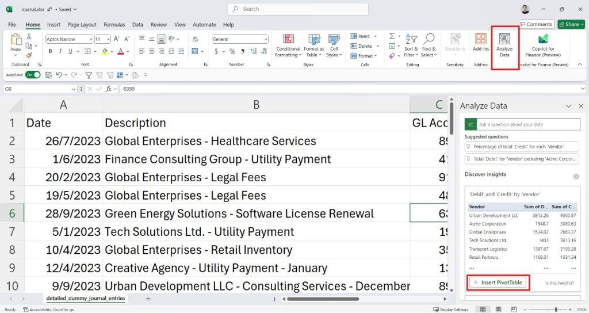The width and height of the screenshot is (589, 313).
Task: Switch to Normal view in status bar
Action: tap(483, 309)
